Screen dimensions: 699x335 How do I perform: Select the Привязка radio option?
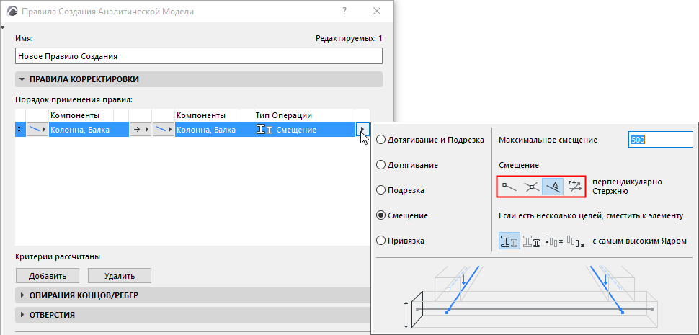(x=380, y=241)
